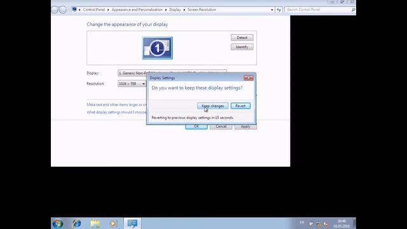Open the Display device dropdown

click(172, 73)
